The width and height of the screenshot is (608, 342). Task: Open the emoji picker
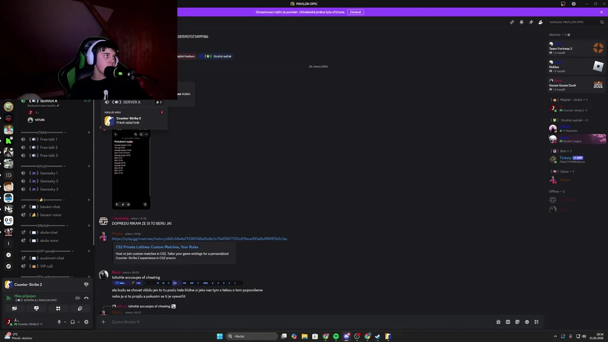click(527, 322)
